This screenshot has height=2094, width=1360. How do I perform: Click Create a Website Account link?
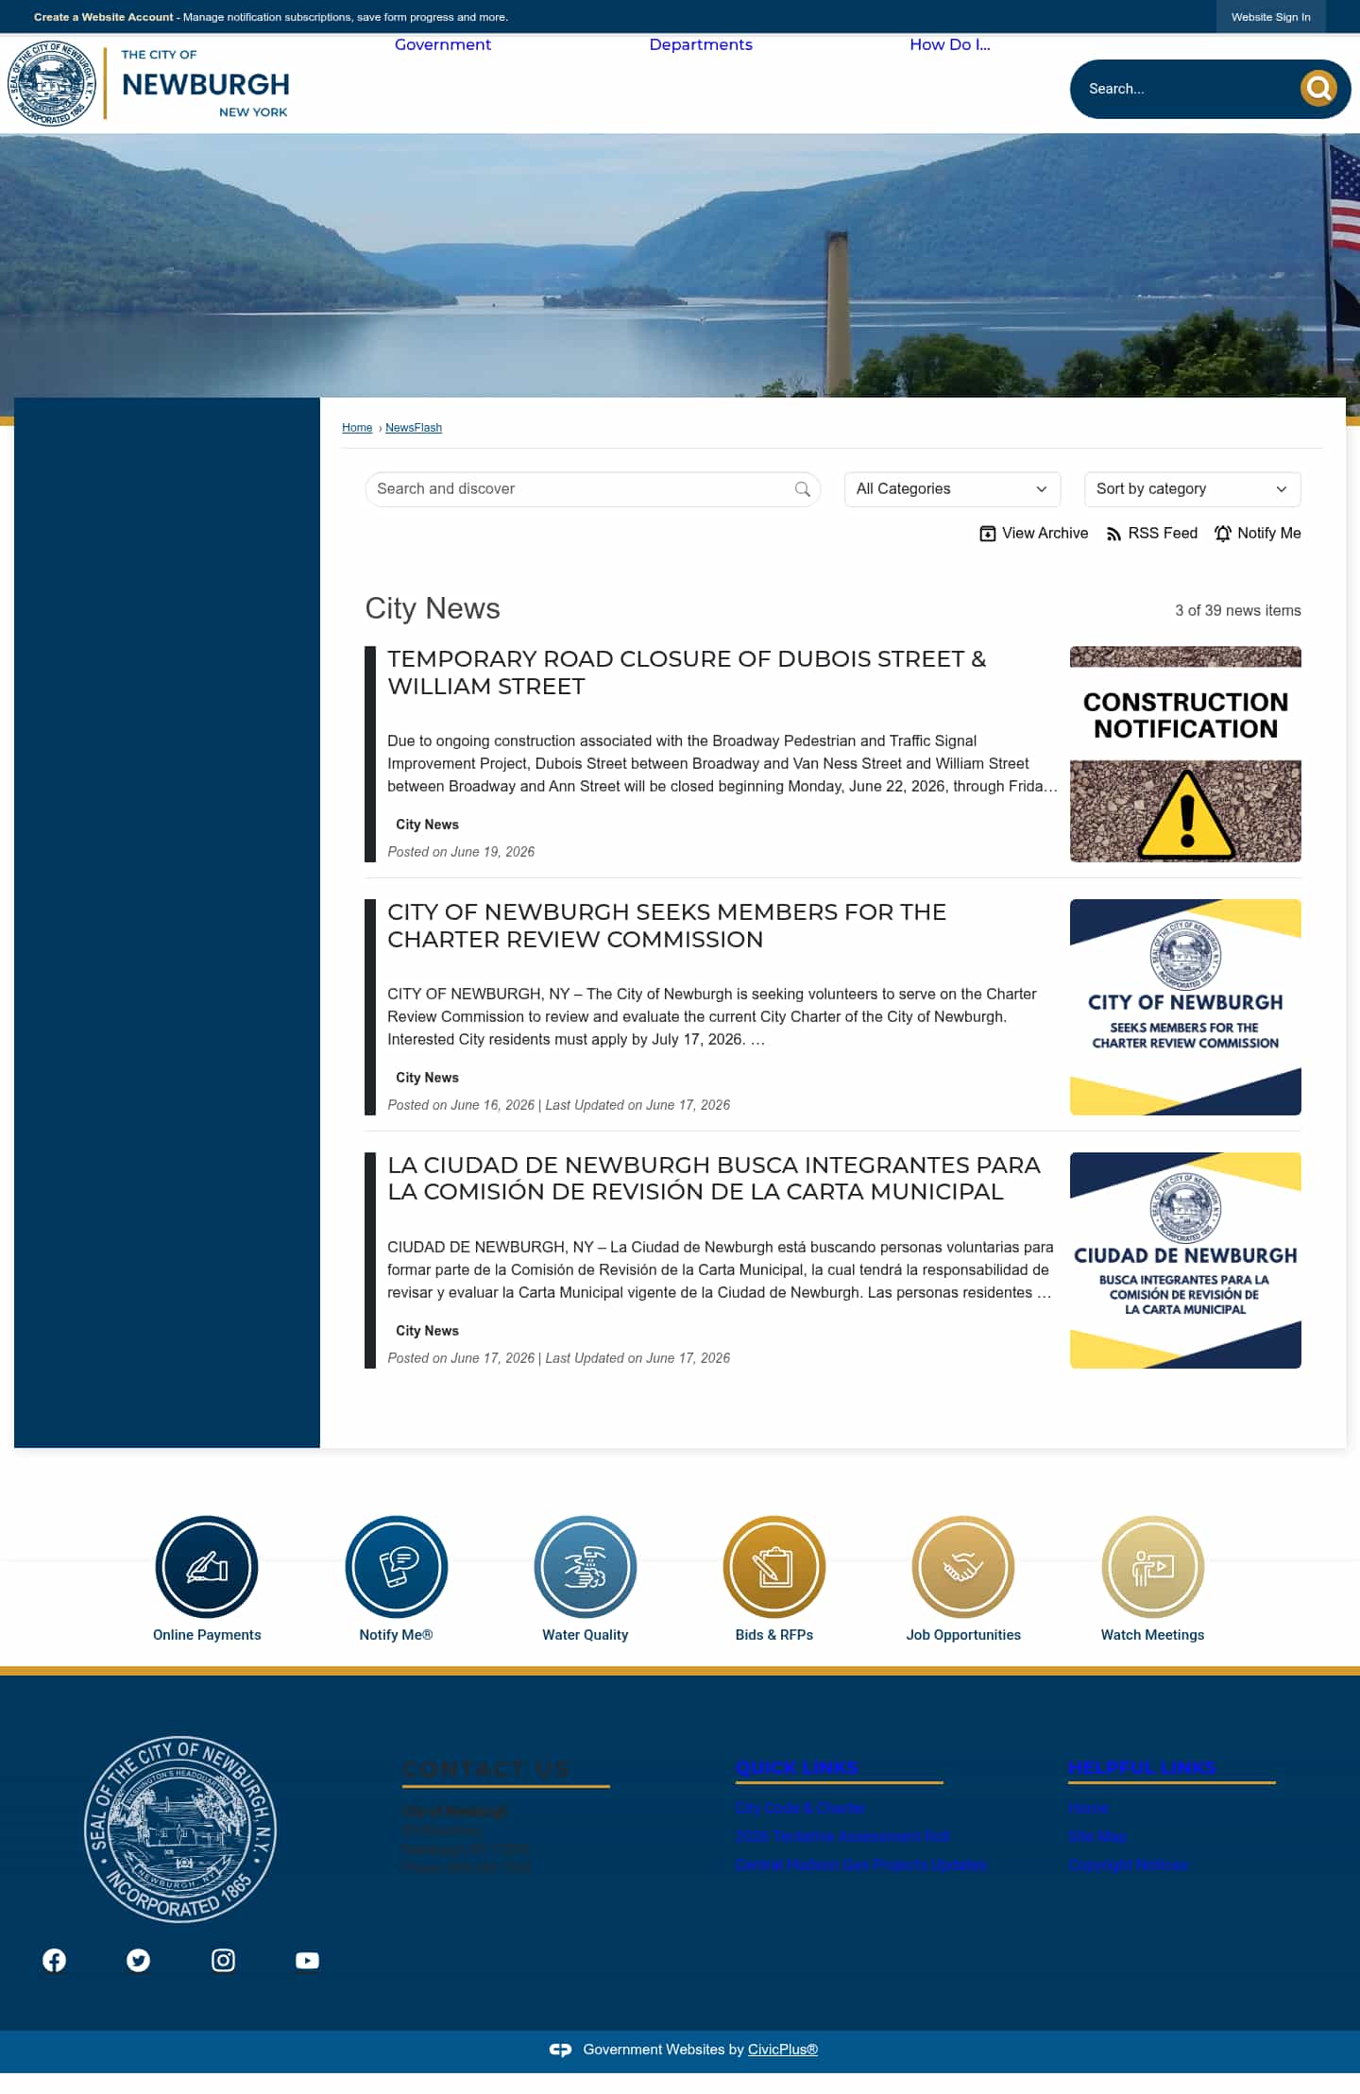click(104, 17)
